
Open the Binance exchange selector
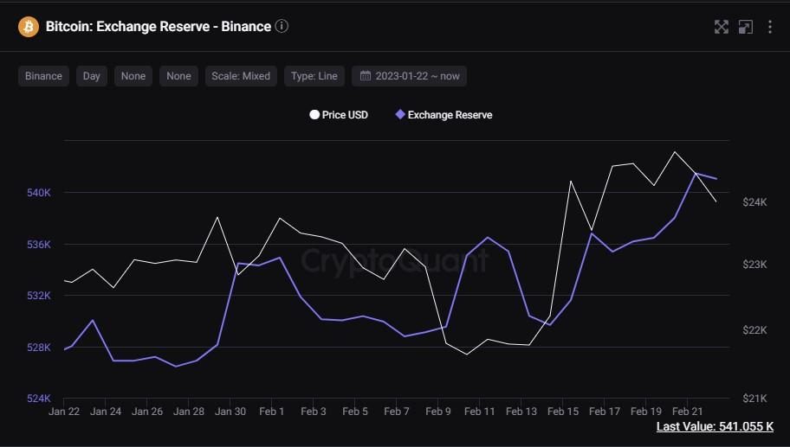pos(43,76)
